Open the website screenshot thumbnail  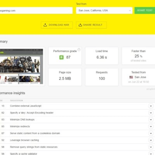point(21,67)
